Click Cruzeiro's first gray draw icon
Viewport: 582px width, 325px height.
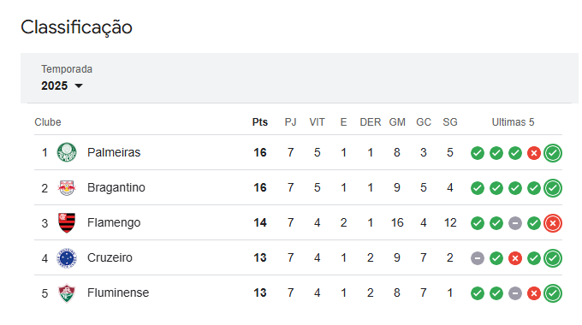pyautogui.click(x=478, y=257)
